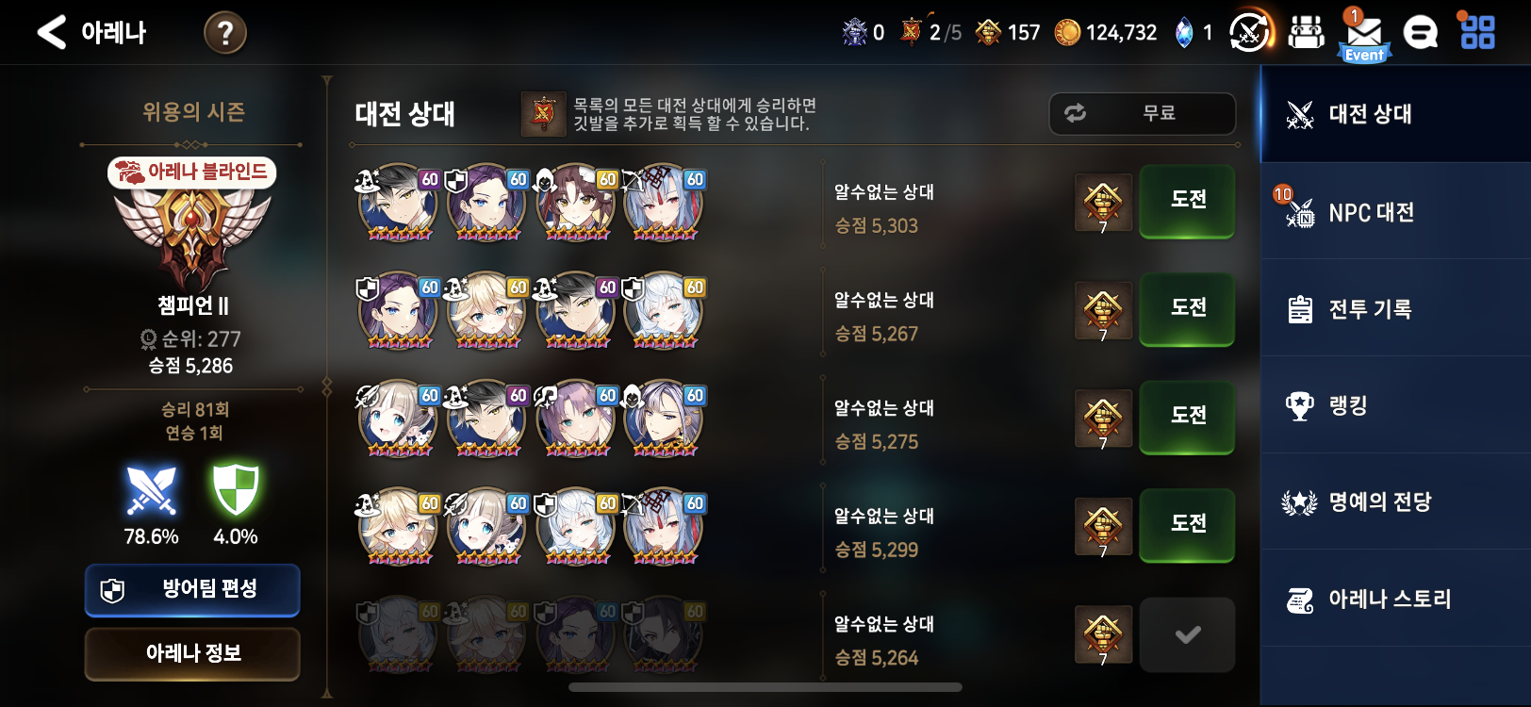Open the Event mail icon
The height and width of the screenshot is (707, 1531).
[1364, 36]
